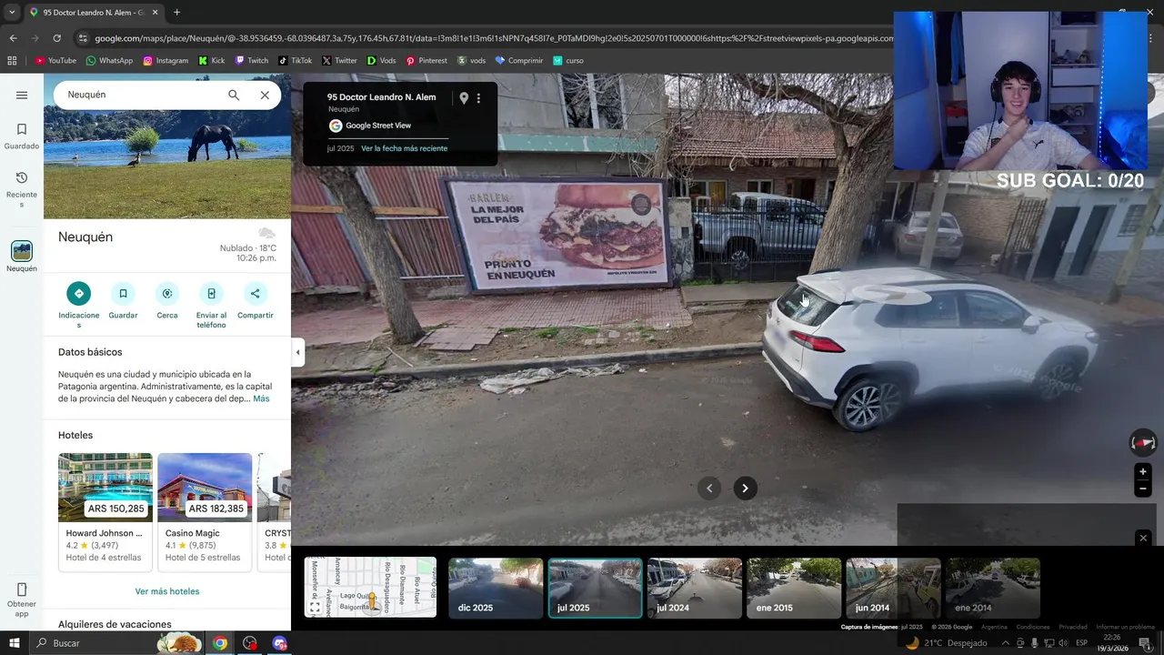The image size is (1164, 655).
Task: Click the Cerca nearby button
Action: tap(167, 294)
